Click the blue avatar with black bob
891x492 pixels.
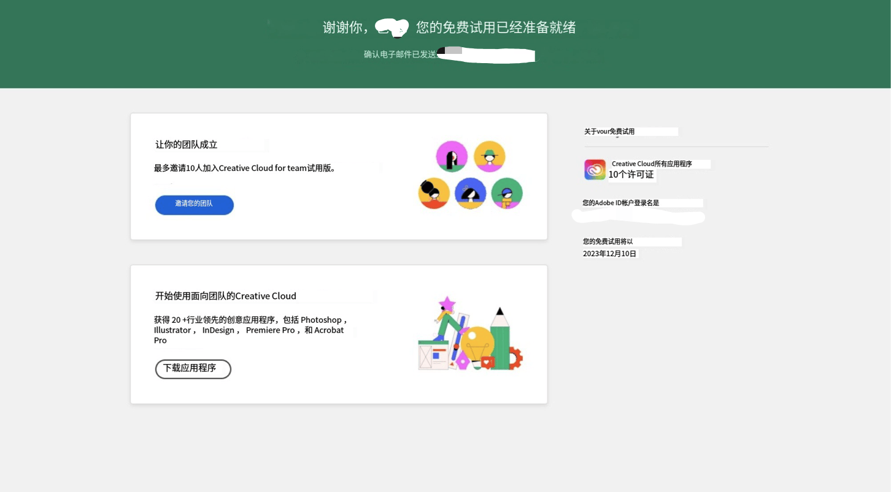471,193
